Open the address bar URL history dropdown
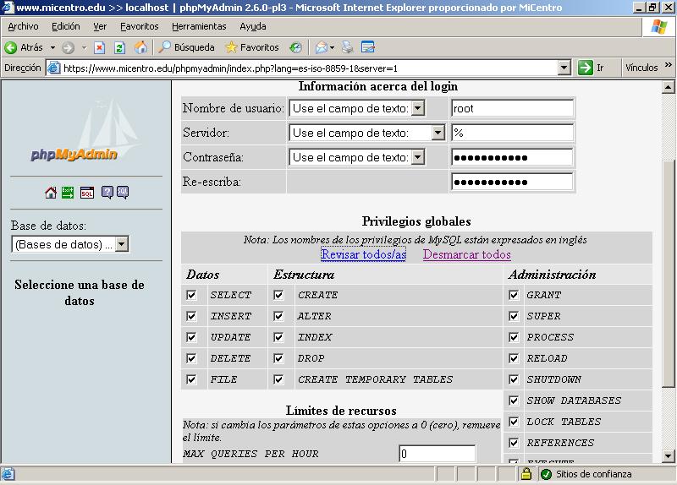677x485 pixels. pyautogui.click(x=564, y=68)
